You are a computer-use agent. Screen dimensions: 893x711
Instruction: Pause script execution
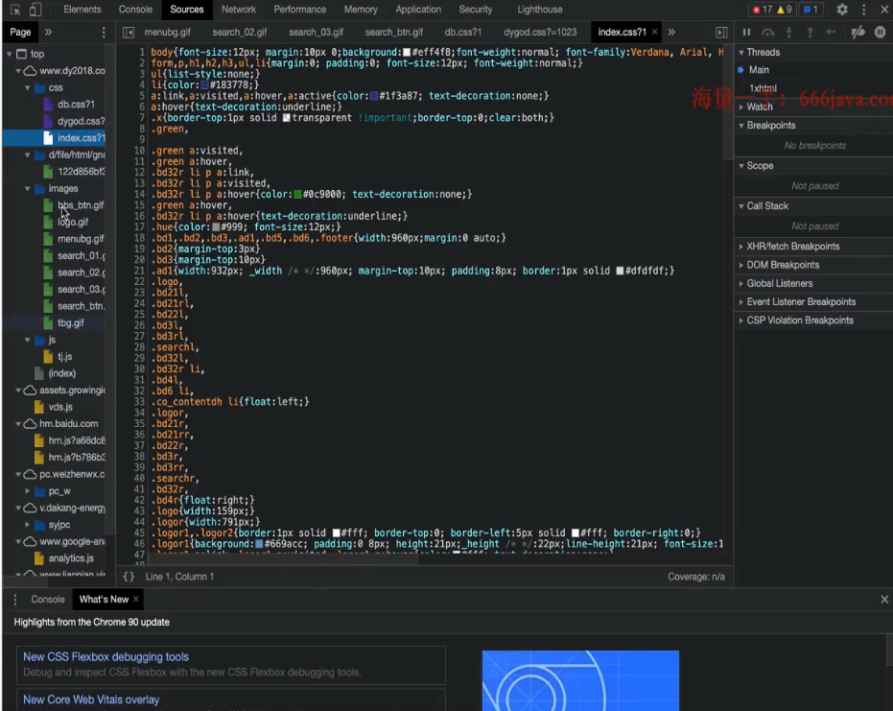(746, 33)
